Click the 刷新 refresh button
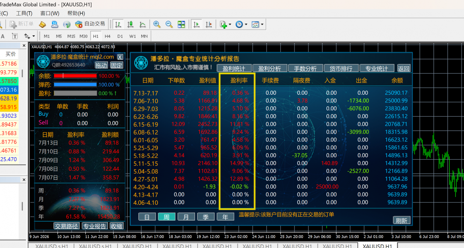The height and width of the screenshot is (248, 464). (x=402, y=220)
